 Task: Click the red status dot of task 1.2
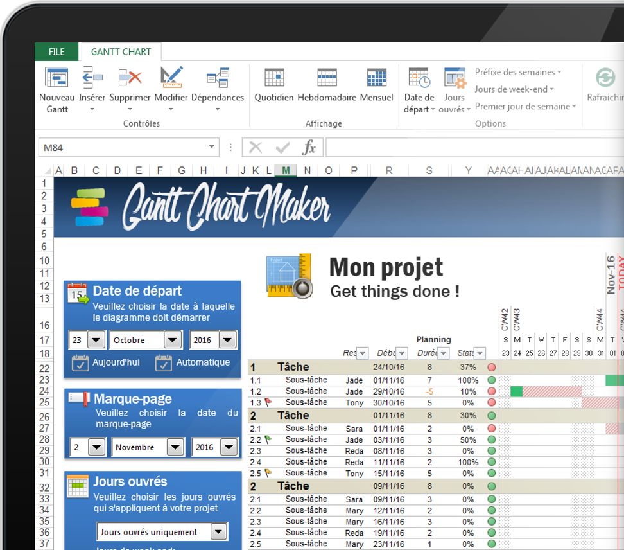[492, 391]
